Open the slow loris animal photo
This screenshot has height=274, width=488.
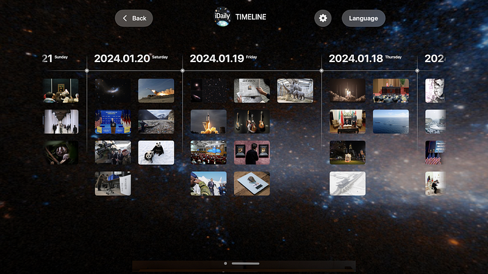60,153
